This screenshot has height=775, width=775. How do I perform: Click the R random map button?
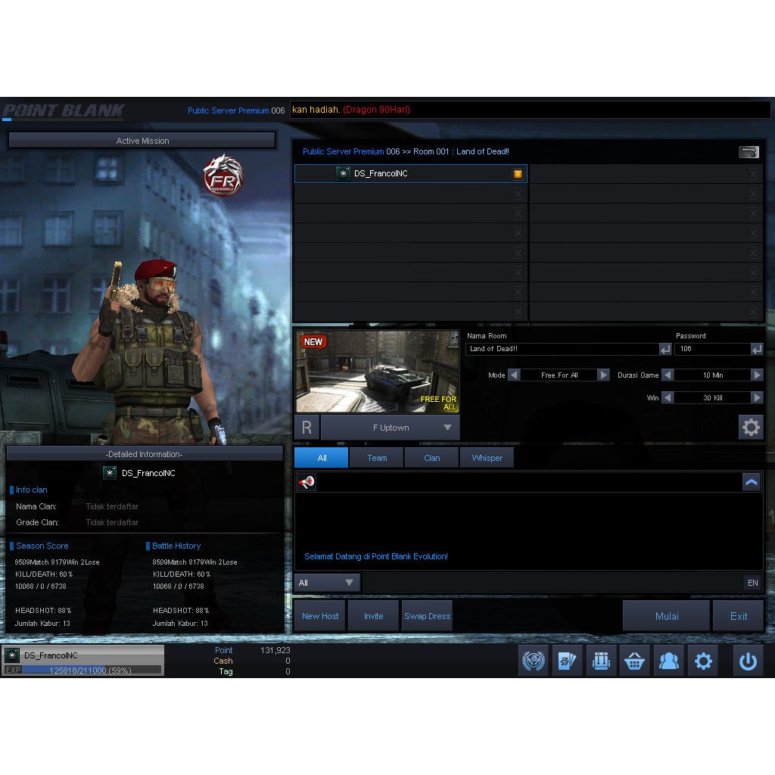point(307,428)
